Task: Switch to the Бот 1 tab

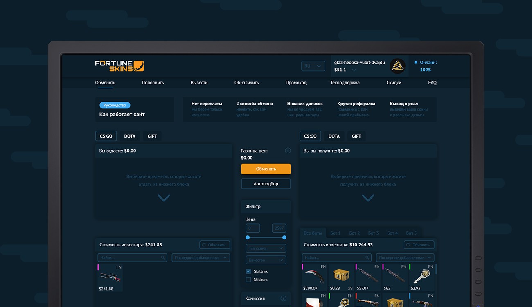Action: (x=336, y=233)
